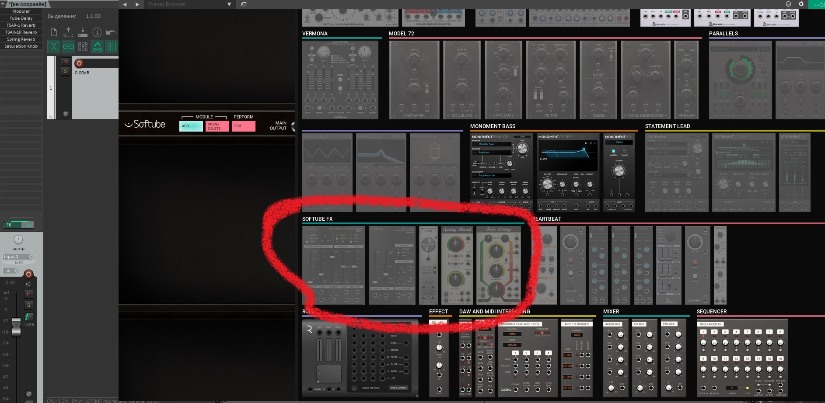825x403 pixels.
Task: Solo the channel in the mixer strip
Action: coord(28,305)
